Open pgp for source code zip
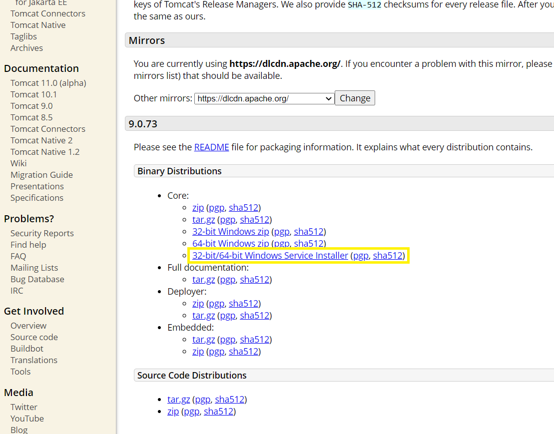 tap(191, 412)
